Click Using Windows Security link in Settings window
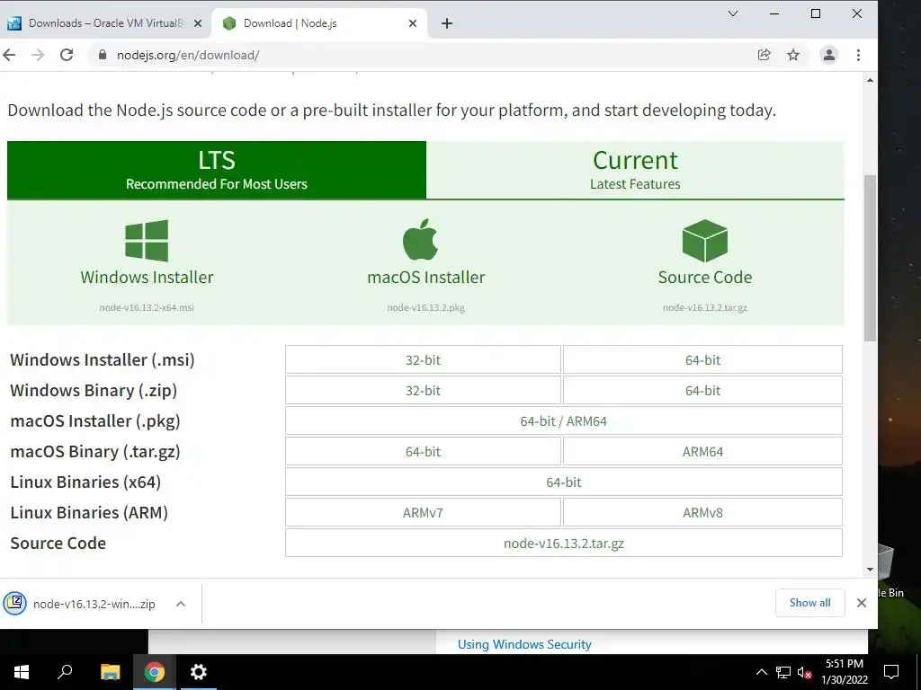Screen dimensions: 921x690 [x=524, y=644]
